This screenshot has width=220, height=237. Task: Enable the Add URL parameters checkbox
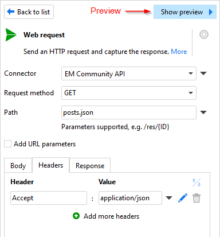point(7,144)
